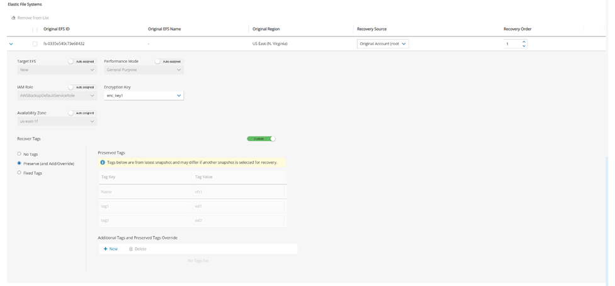Decrease Recovery Order with down arrow
This screenshot has width=615, height=286.
coord(524,46)
